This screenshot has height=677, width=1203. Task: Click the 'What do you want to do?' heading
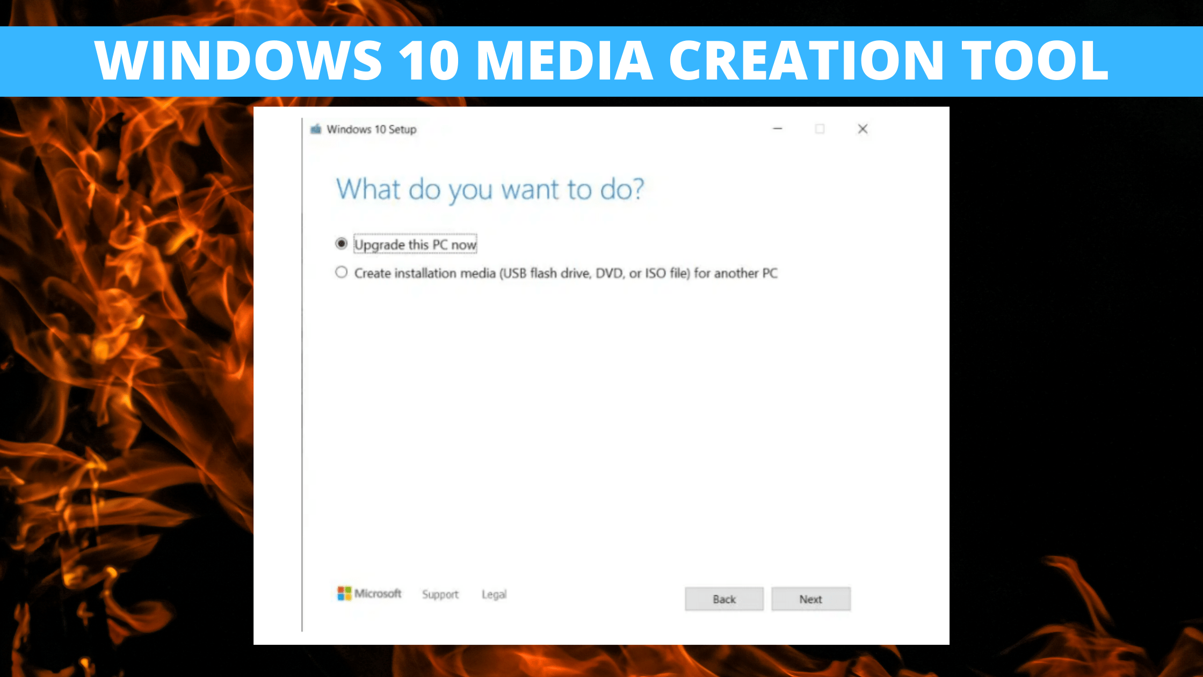tap(489, 190)
